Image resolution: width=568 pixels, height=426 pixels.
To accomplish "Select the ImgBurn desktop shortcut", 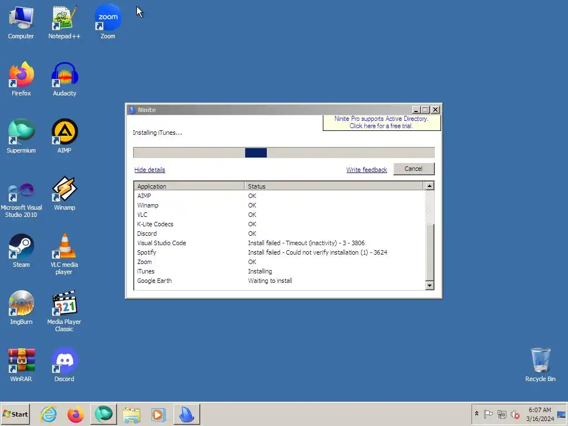I will 21,308.
